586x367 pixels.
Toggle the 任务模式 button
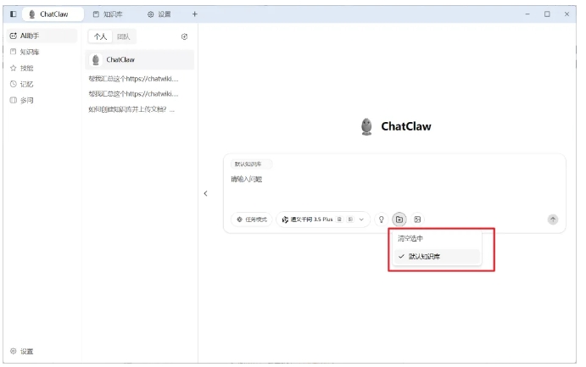tap(252, 220)
